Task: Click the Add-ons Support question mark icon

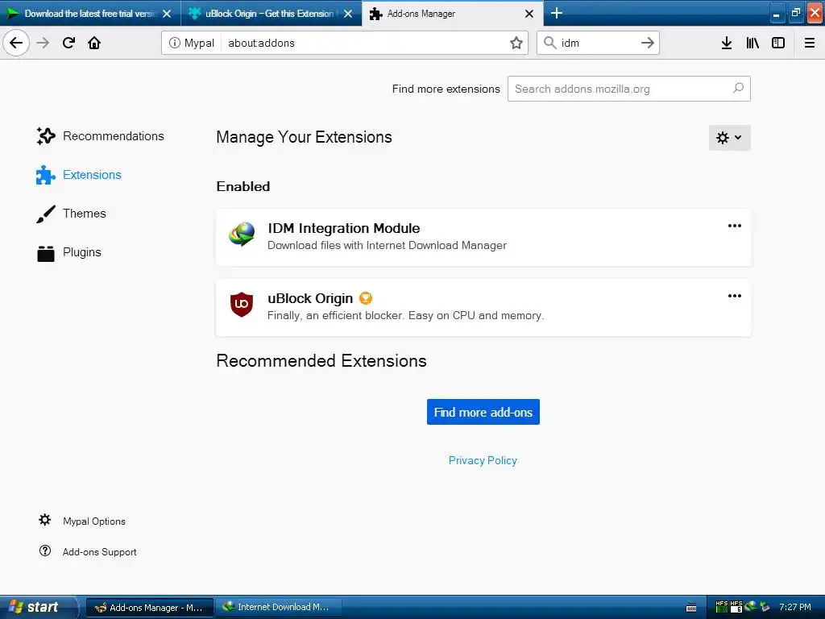Action: point(45,550)
